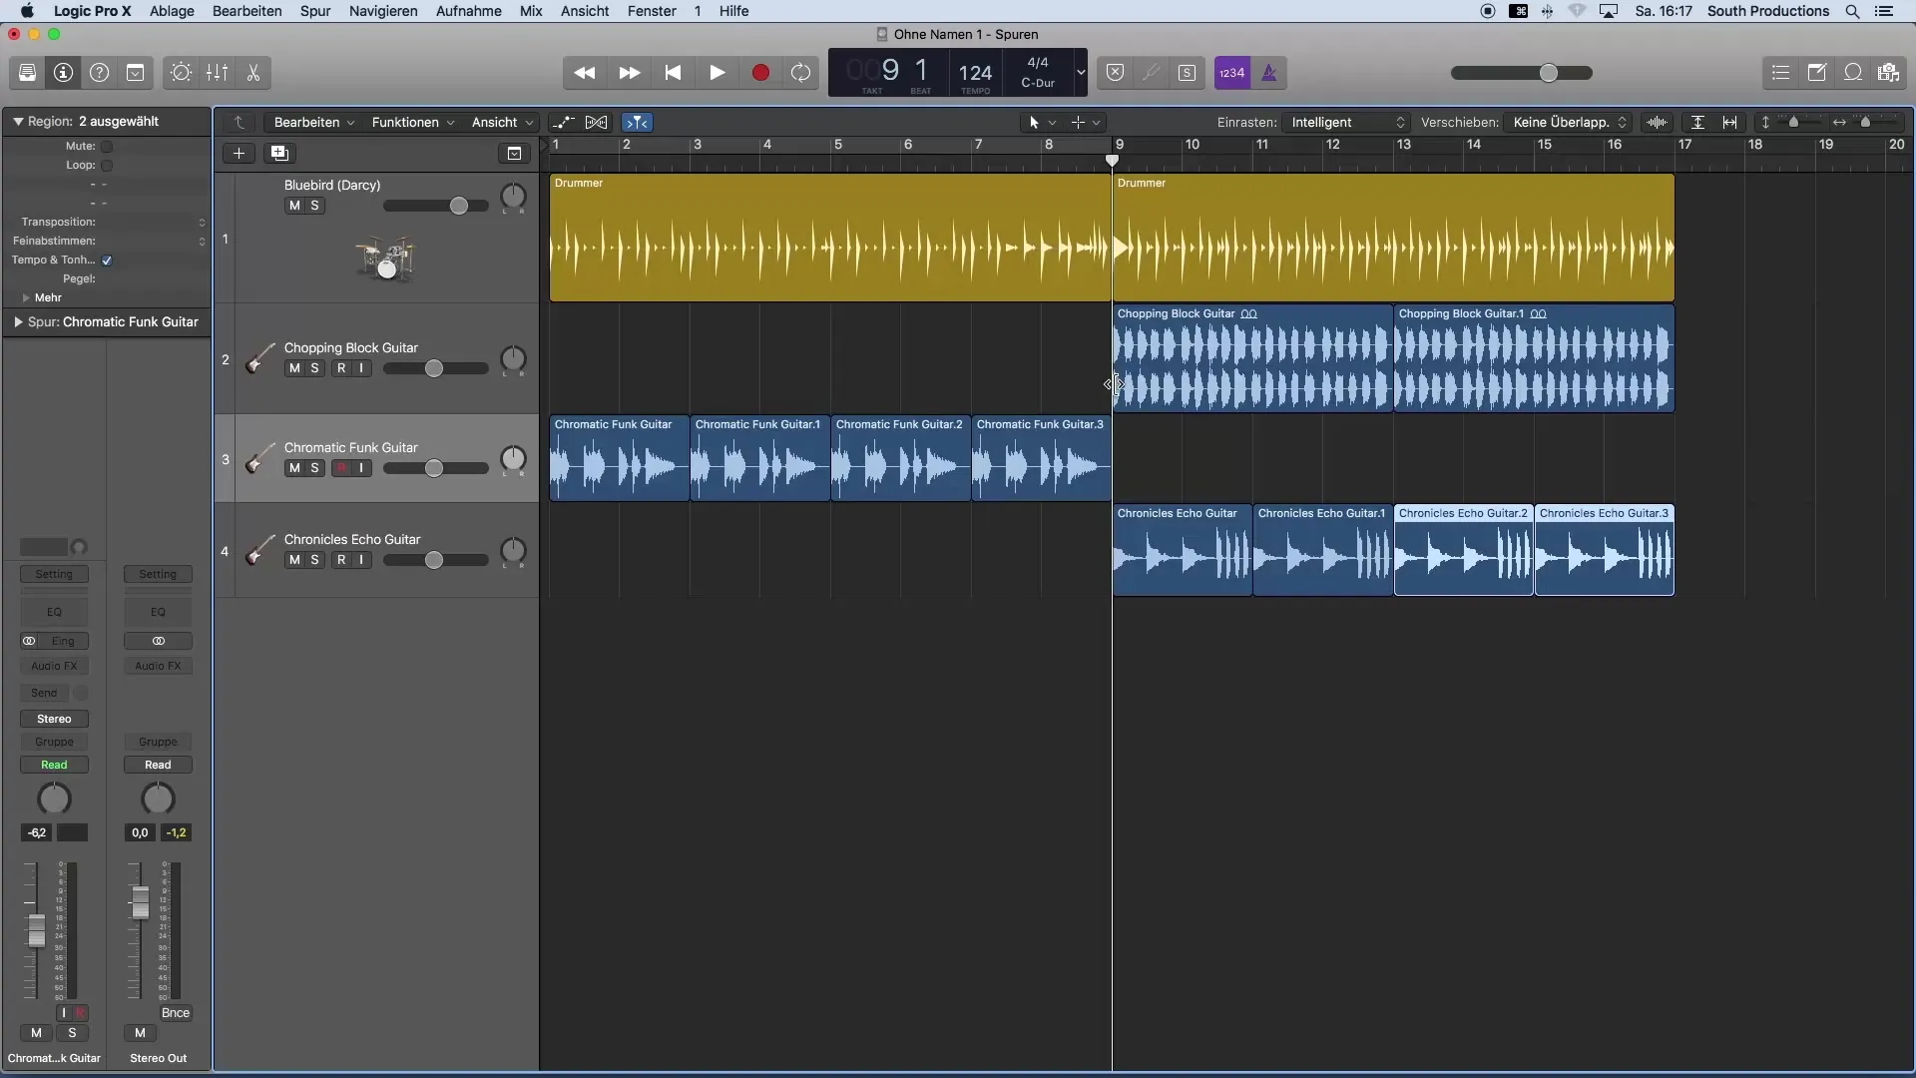Viewport: 1916px width, 1078px height.
Task: Toggle the Catch playhead button
Action: point(637,123)
